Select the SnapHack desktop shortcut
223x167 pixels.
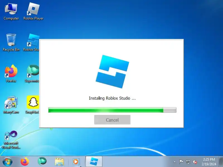click(x=32, y=105)
